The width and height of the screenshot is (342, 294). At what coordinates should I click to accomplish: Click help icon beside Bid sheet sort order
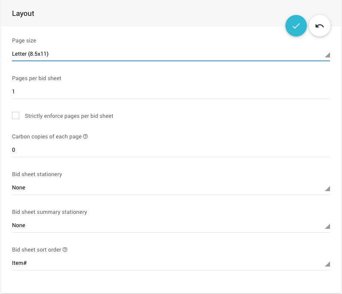pos(65,249)
